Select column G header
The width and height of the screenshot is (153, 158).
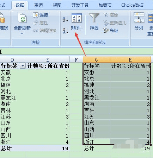(97, 60)
